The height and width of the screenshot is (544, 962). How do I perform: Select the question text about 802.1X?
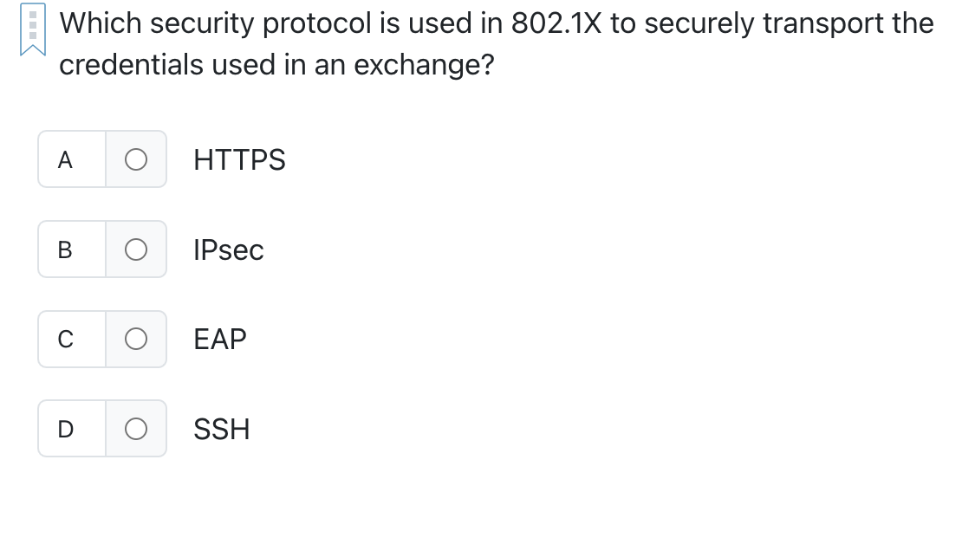point(494,43)
